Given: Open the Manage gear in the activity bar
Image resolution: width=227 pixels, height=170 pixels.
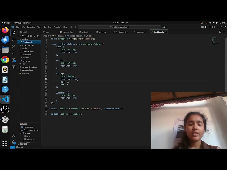Looking at the screenshot, I should point(13,142).
